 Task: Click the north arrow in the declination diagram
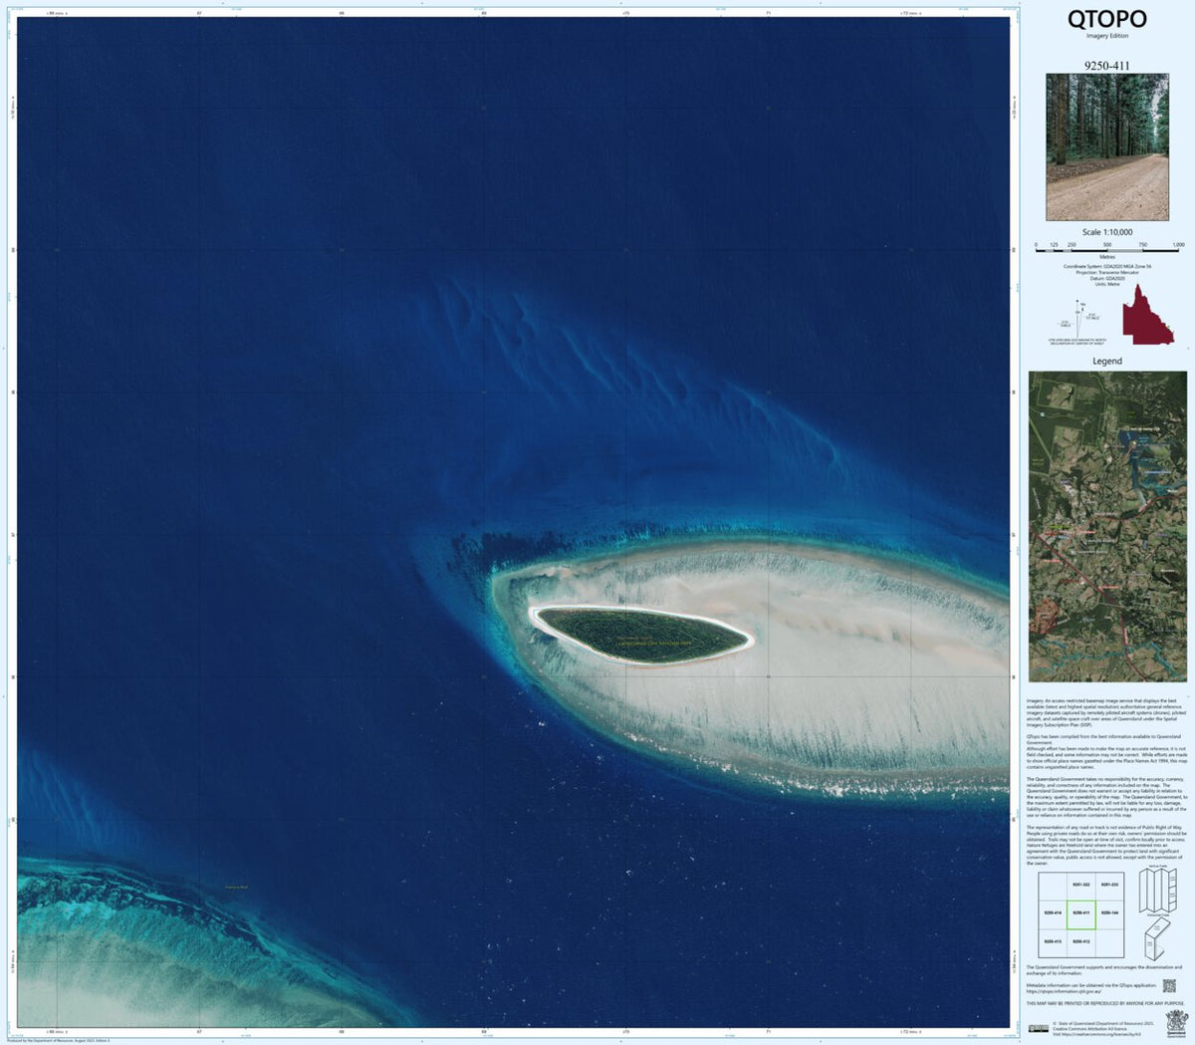pyautogui.click(x=1077, y=300)
